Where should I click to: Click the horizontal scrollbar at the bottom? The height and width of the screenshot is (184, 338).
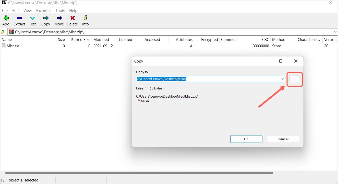coord(138,173)
